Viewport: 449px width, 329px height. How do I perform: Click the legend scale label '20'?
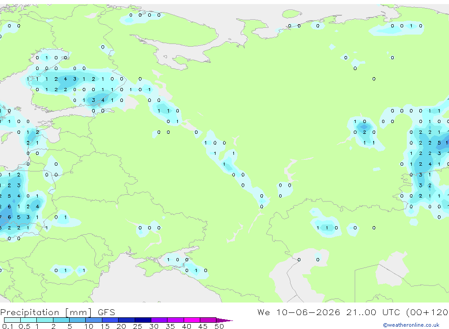121,326
